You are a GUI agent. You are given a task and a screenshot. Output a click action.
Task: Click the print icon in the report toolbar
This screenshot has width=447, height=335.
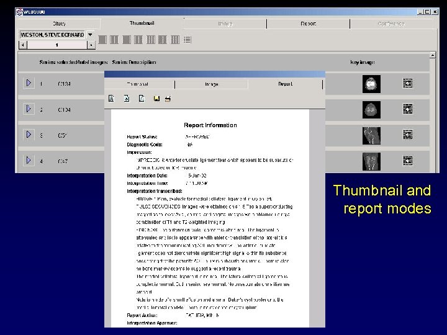tap(168, 99)
